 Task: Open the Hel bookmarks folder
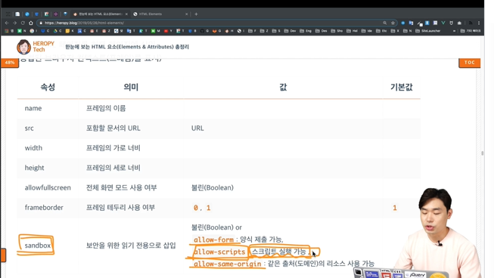click(x=352, y=31)
